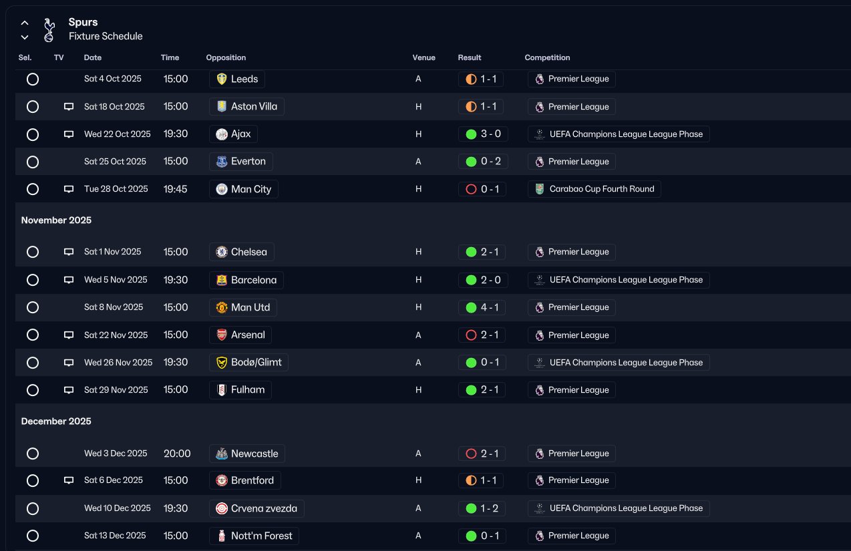The height and width of the screenshot is (551, 851).
Task: Click the Bodø/Glimt club badge
Action: [222, 363]
